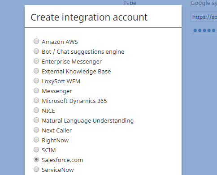Click the Salesforce.com label text

pos(62,160)
